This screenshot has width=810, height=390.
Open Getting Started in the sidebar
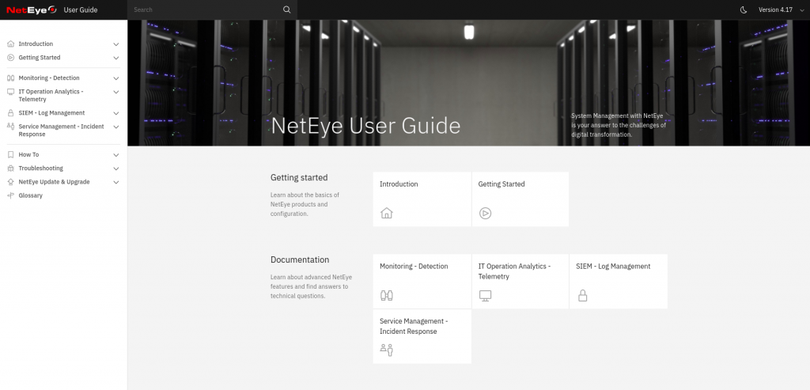[x=40, y=57]
